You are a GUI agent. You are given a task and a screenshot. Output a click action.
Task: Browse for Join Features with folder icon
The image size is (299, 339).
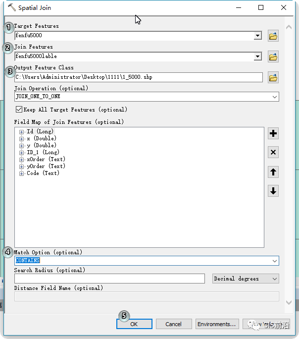coord(273,56)
